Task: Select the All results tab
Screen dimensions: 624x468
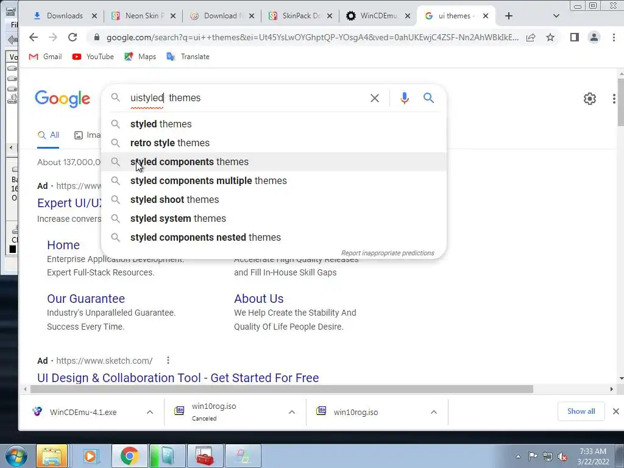Action: (48, 135)
